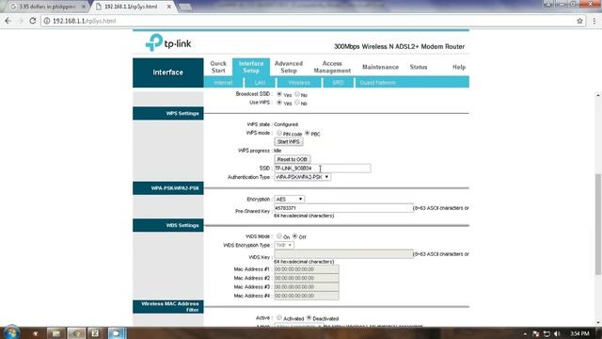Select PBC WPS mode
Image resolution: width=602 pixels, height=339 pixels.
[x=308, y=133]
